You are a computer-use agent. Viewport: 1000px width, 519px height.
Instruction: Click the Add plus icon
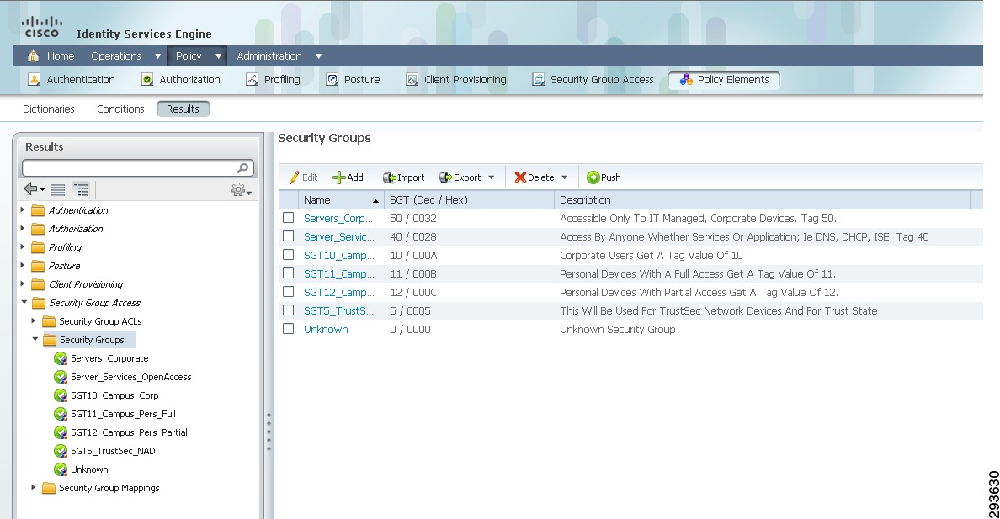[338, 177]
